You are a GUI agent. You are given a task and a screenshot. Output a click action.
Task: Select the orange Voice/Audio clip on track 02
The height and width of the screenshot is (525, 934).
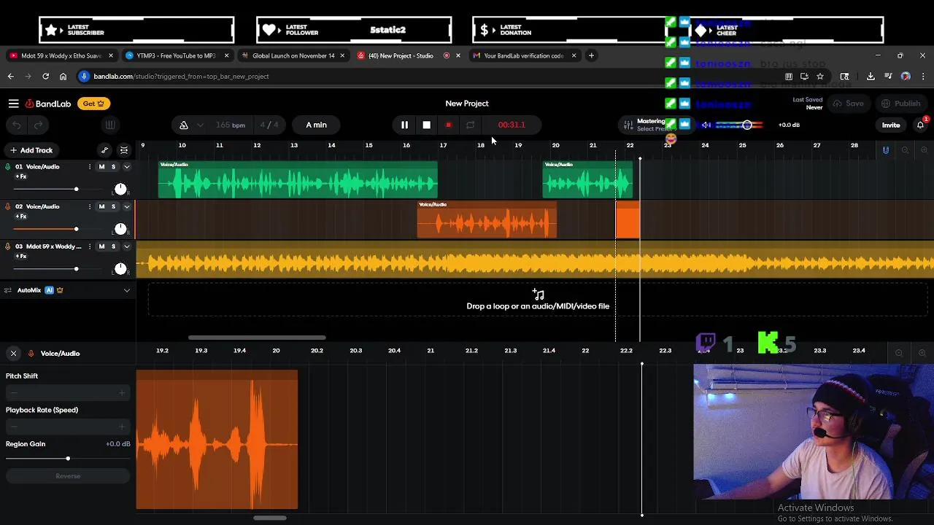click(487, 219)
